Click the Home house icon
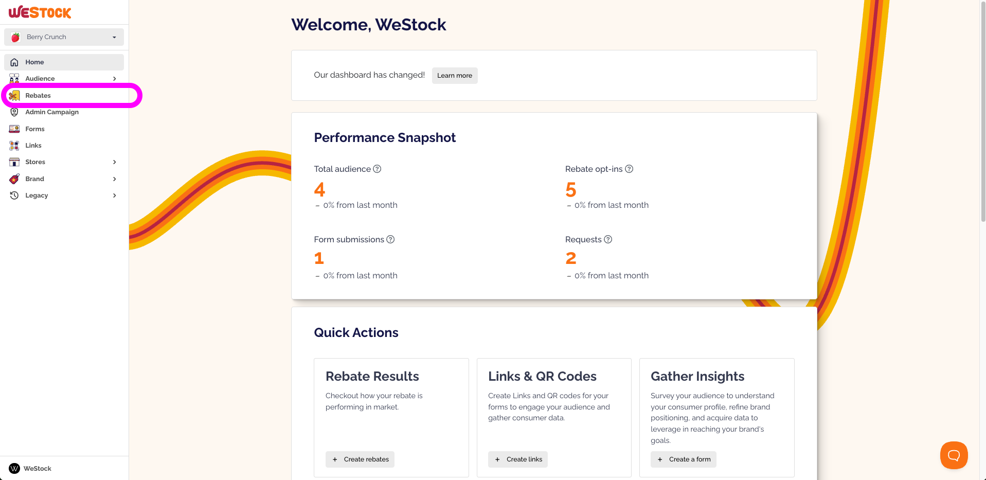Image resolution: width=986 pixels, height=480 pixels. click(x=14, y=62)
